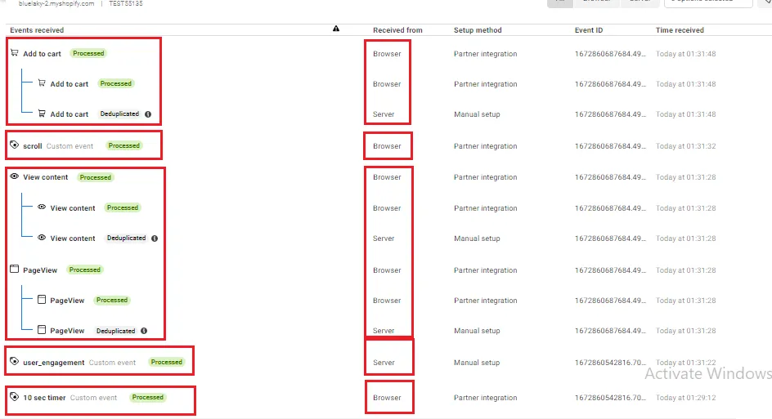The height and width of the screenshot is (419, 772).
Task: Click Event ID of user_engagement event
Action: coord(610,363)
